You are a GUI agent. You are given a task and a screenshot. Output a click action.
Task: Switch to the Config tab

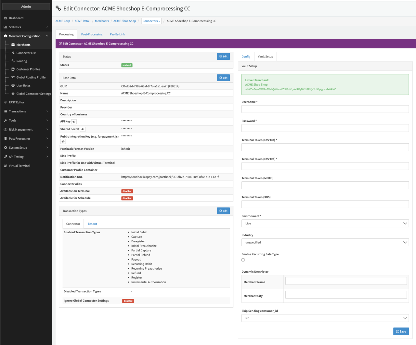click(246, 57)
